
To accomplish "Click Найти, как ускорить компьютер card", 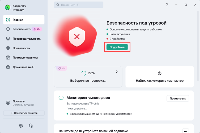I will pos(160,77).
